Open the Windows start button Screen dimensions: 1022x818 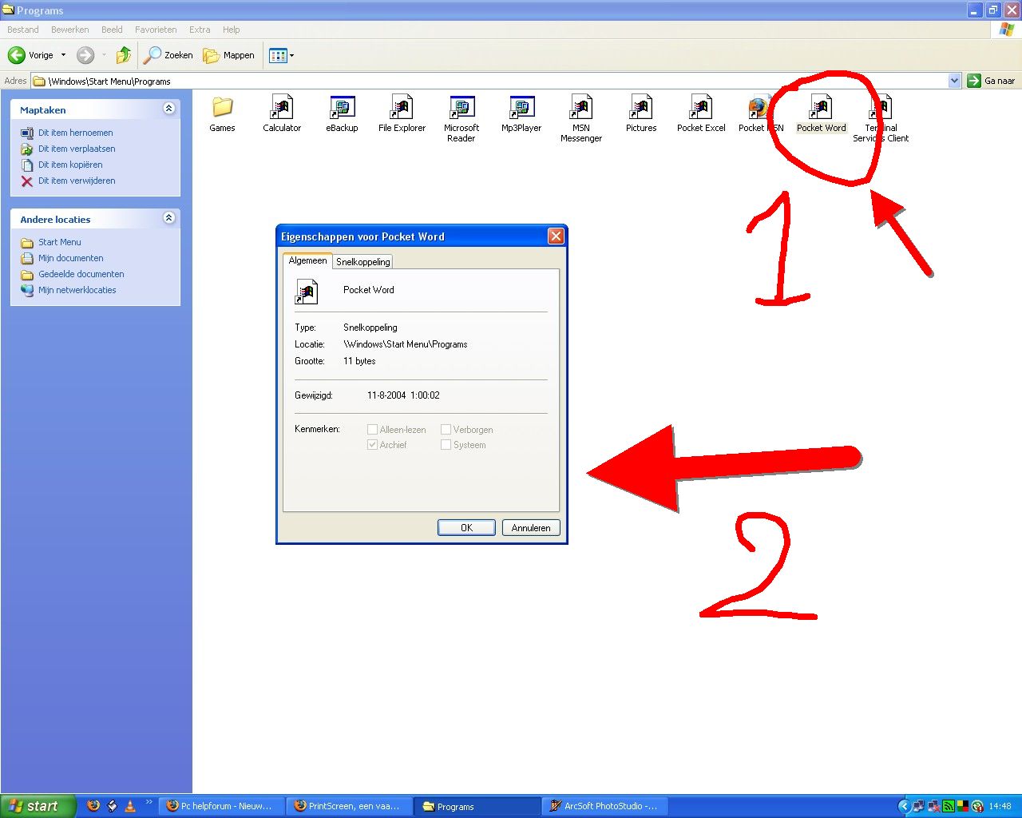[x=38, y=806]
